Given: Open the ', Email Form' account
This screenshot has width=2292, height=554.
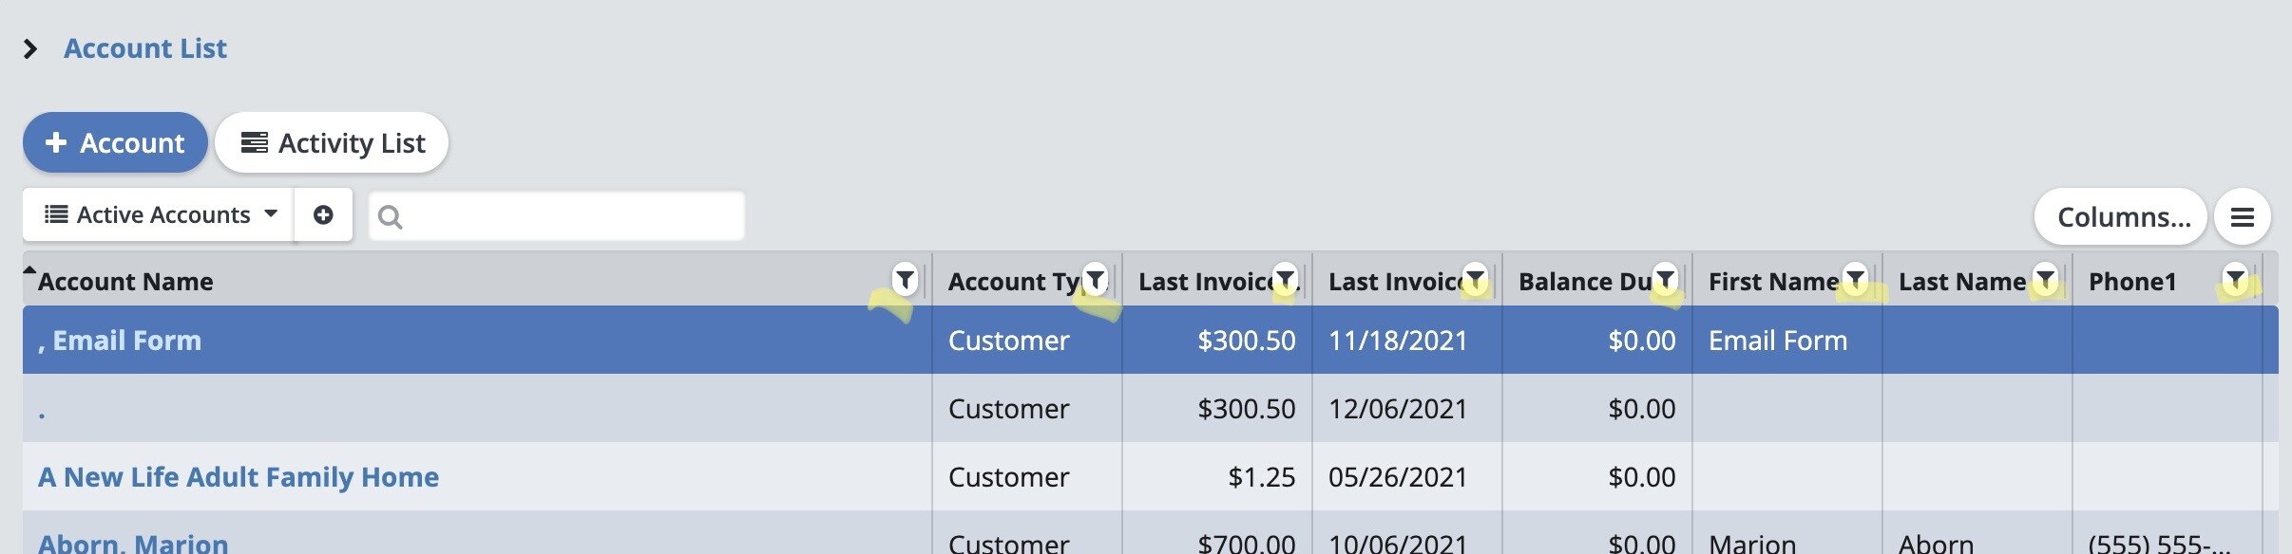Looking at the screenshot, I should click(120, 341).
